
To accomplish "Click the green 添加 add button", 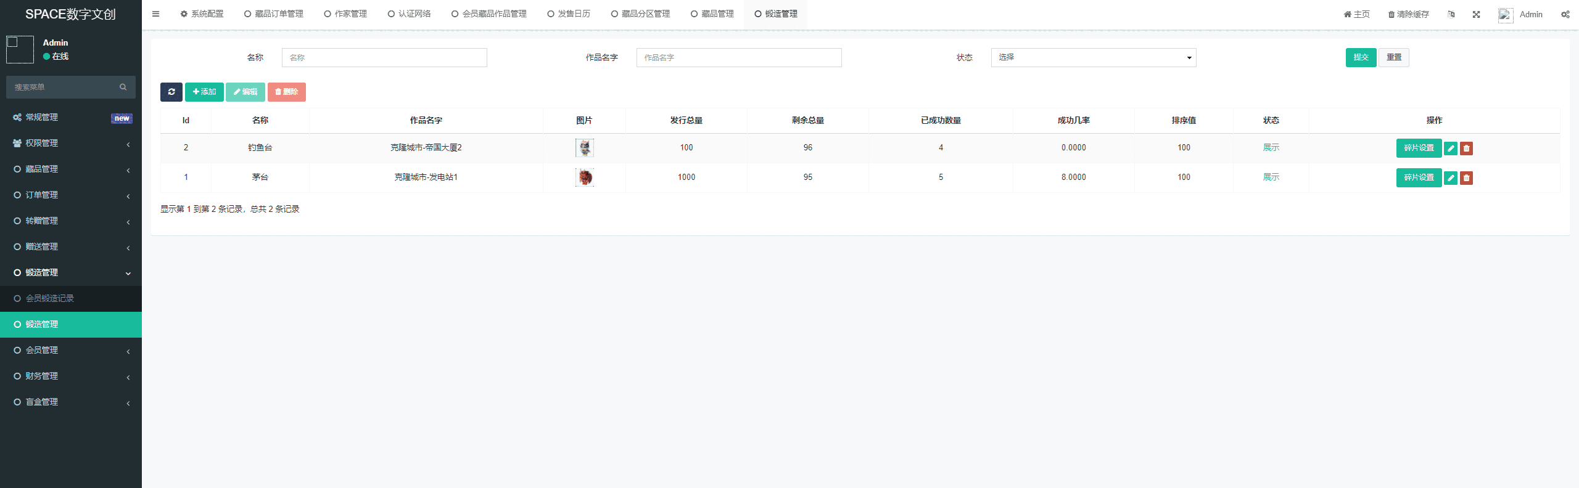I will tap(204, 92).
